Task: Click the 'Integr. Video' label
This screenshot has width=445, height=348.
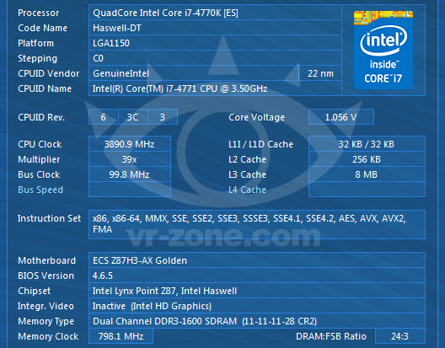Action: [x=46, y=306]
